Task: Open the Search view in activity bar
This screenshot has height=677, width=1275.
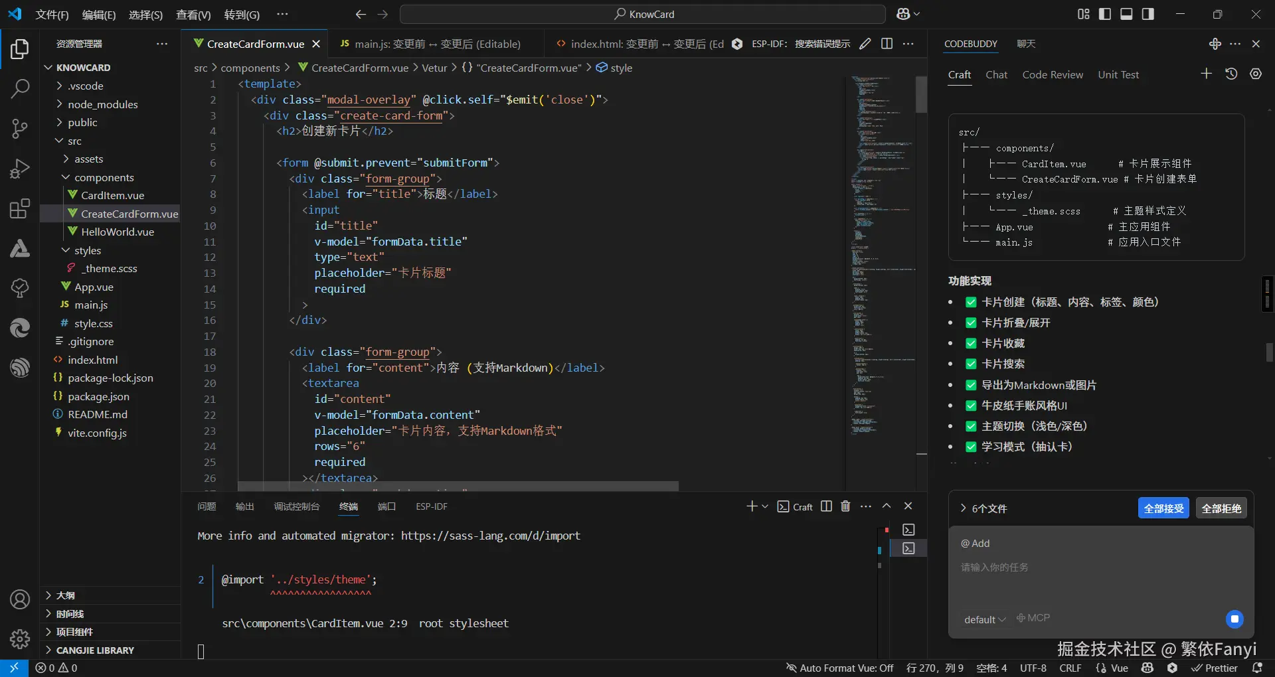Action: 20,88
